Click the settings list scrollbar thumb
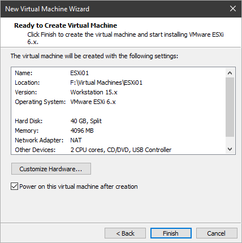The height and width of the screenshot is (243, 242). 230,107
